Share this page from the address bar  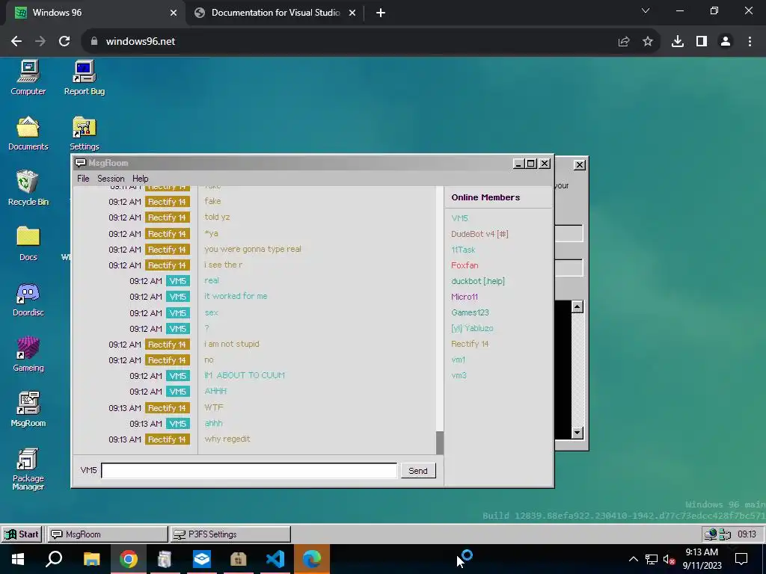pyautogui.click(x=624, y=42)
